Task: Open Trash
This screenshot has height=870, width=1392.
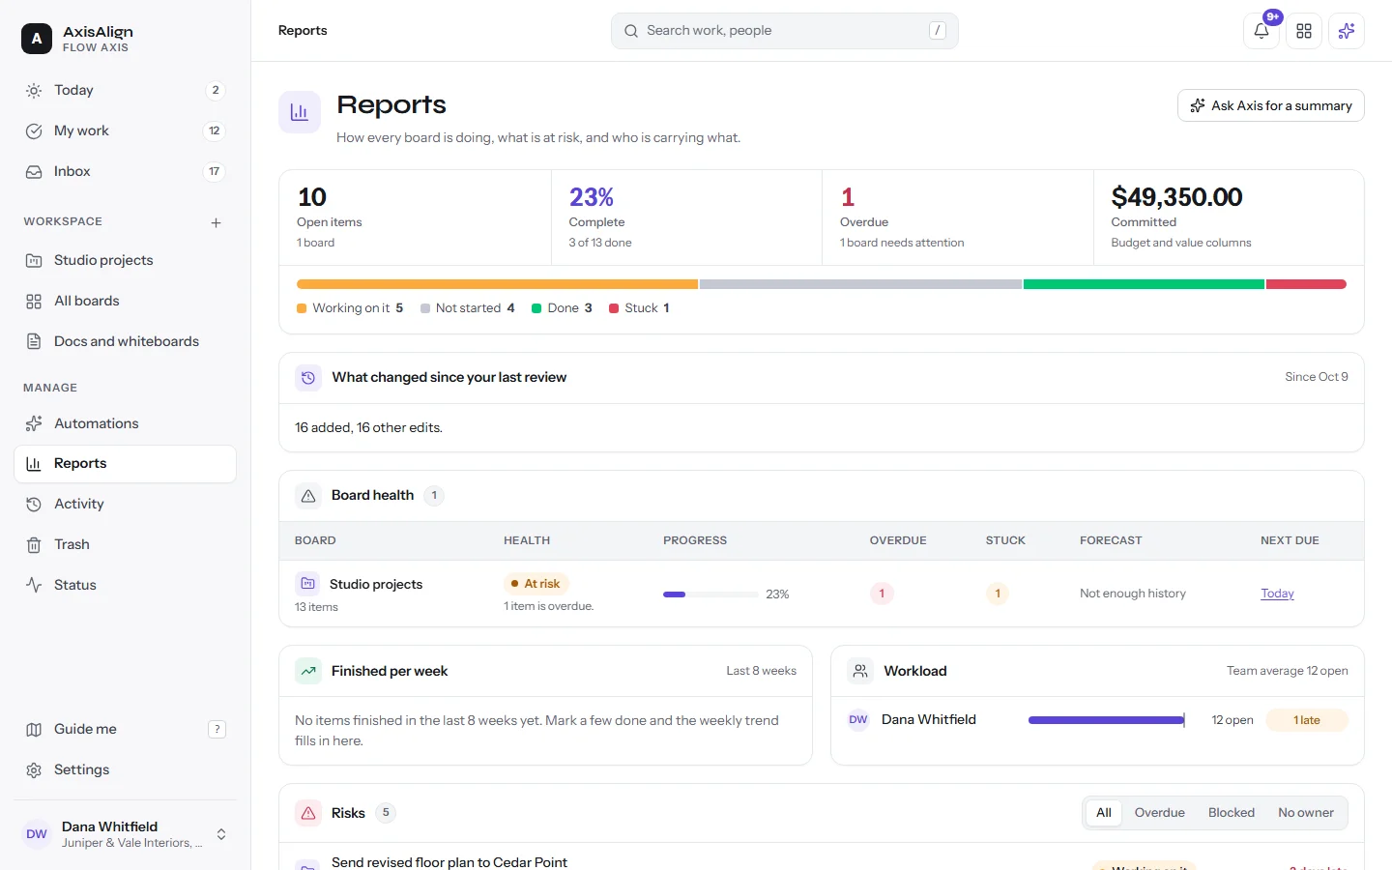Action: pyautogui.click(x=126, y=544)
